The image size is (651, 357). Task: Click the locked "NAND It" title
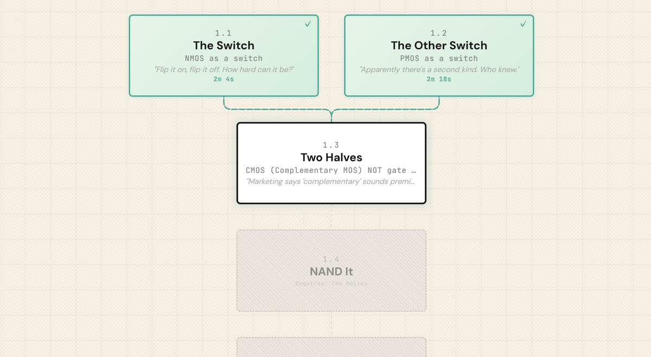[331, 271]
